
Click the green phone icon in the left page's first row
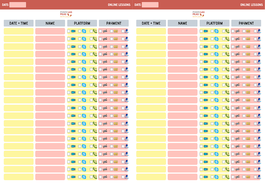(95, 31)
